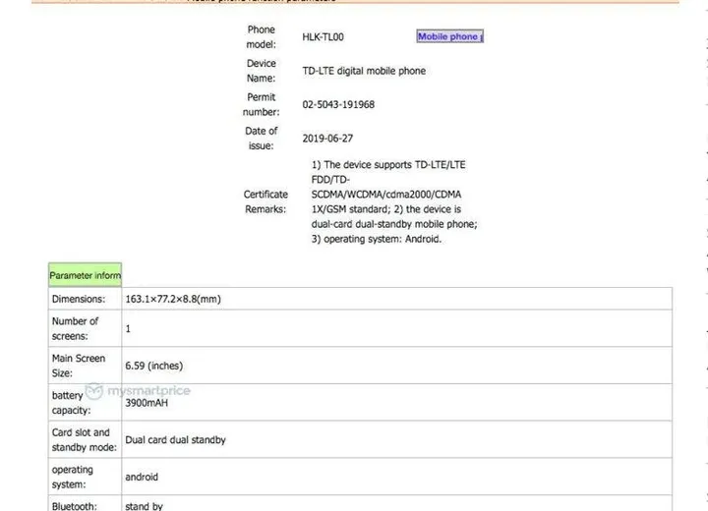Click the operating system label cell
708x511 pixels.
74,477
